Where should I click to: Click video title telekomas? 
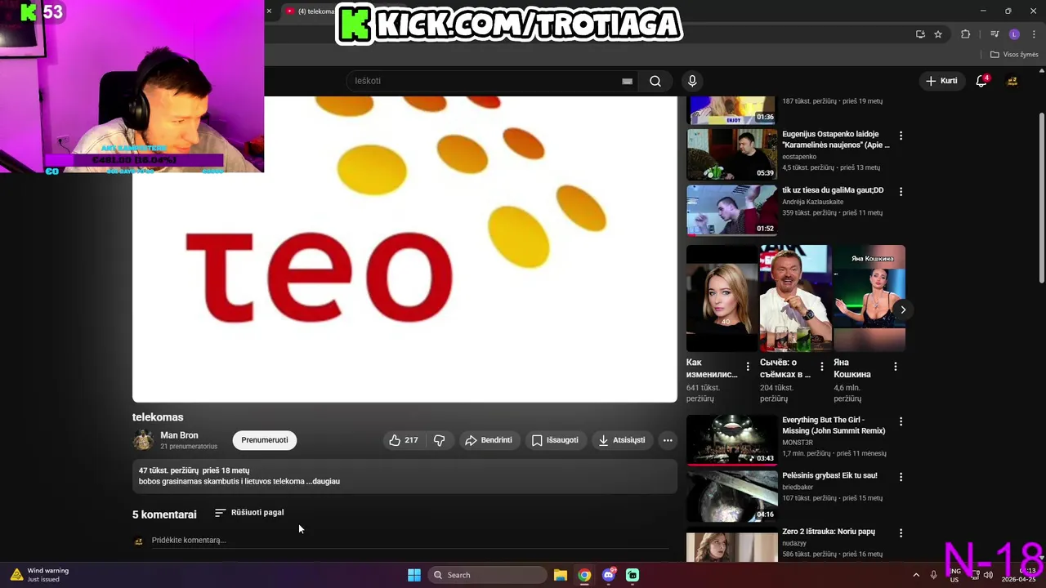[158, 417]
